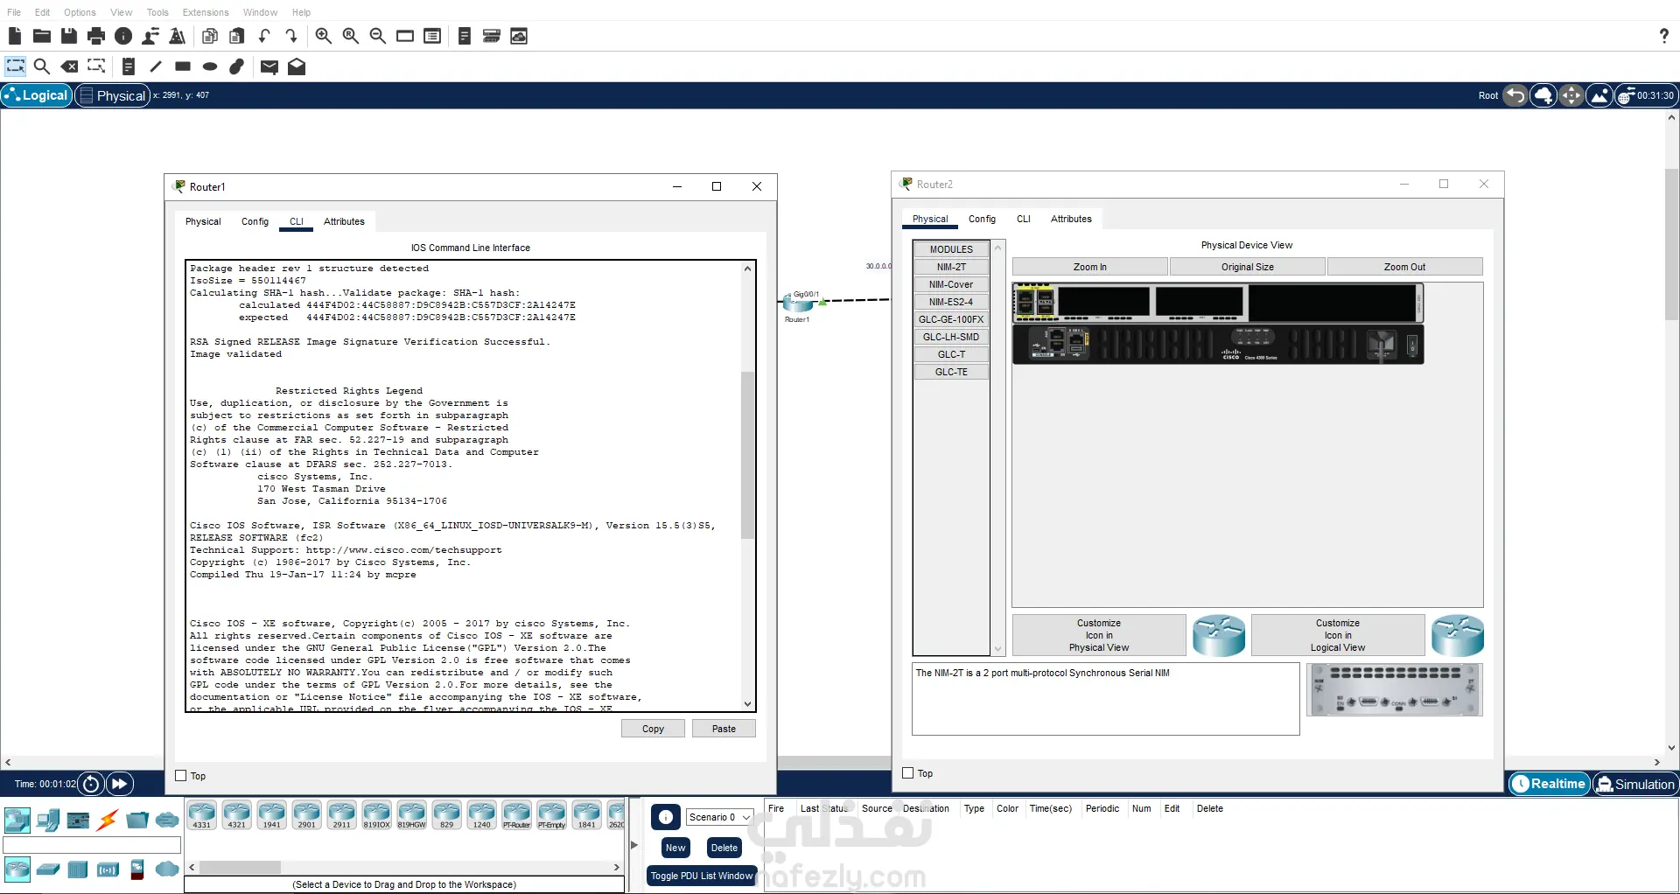Click Zoom In in Physical Device View
Image resolution: width=1680 pixels, height=894 pixels.
click(1089, 267)
